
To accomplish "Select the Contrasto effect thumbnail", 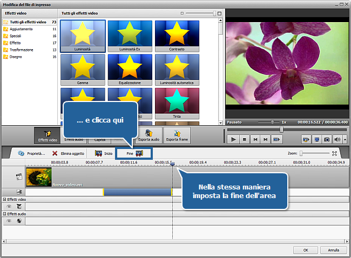I will [x=176, y=36].
